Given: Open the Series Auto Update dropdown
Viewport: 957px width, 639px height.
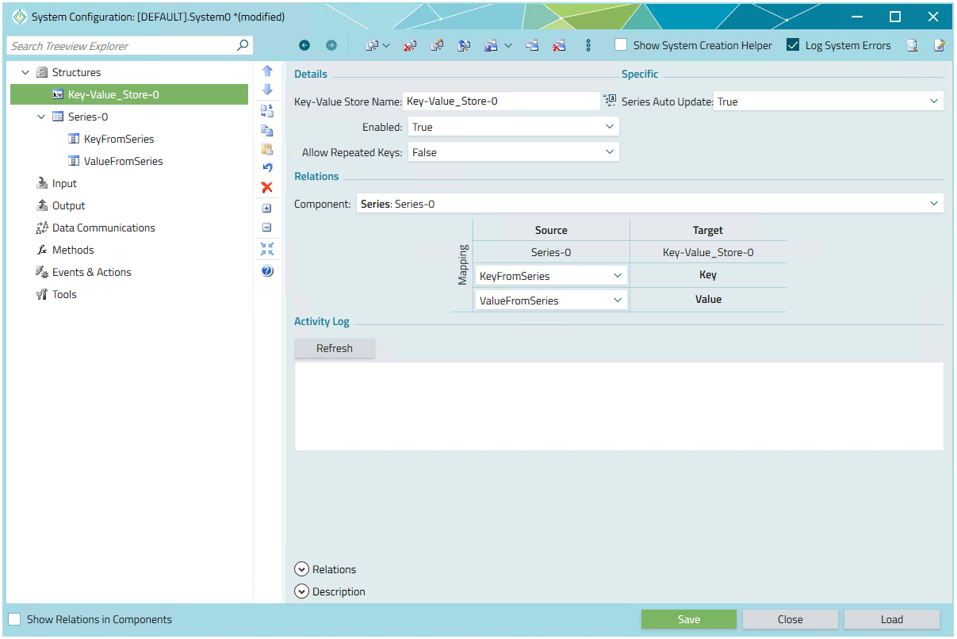Looking at the screenshot, I should click(828, 101).
